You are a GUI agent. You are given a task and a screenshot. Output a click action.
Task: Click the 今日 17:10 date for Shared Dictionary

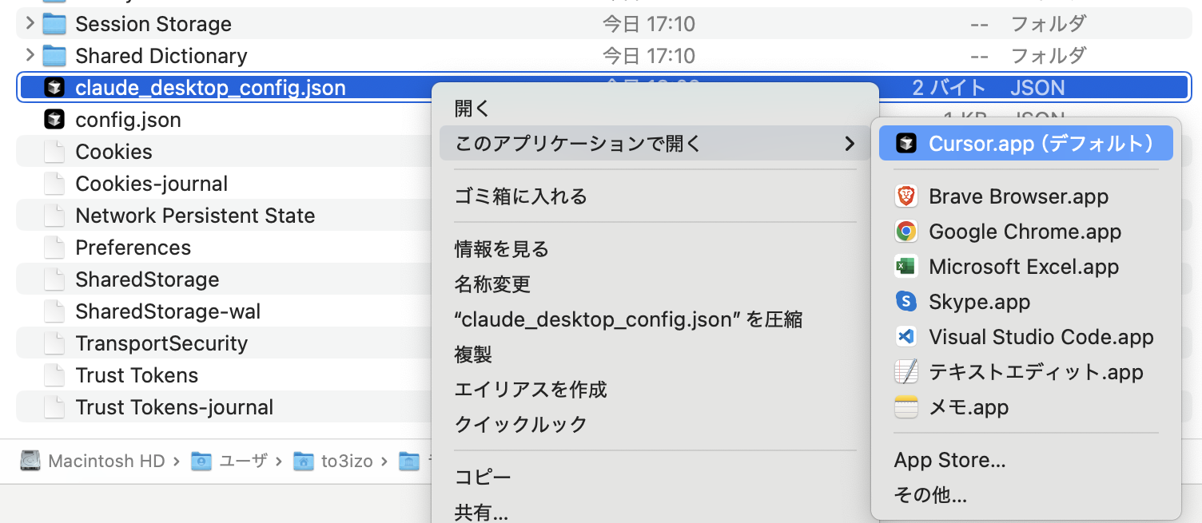649,56
